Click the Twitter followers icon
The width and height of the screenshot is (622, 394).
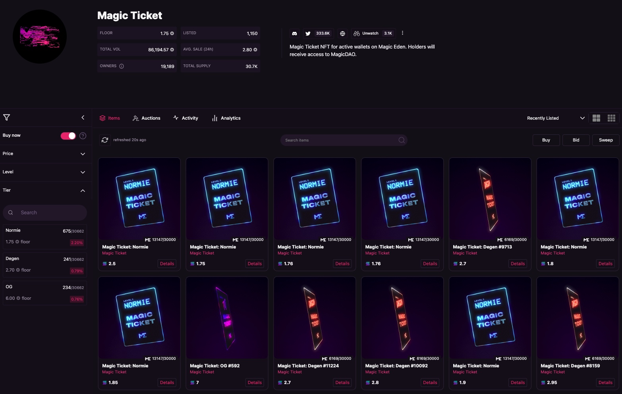pyautogui.click(x=308, y=33)
